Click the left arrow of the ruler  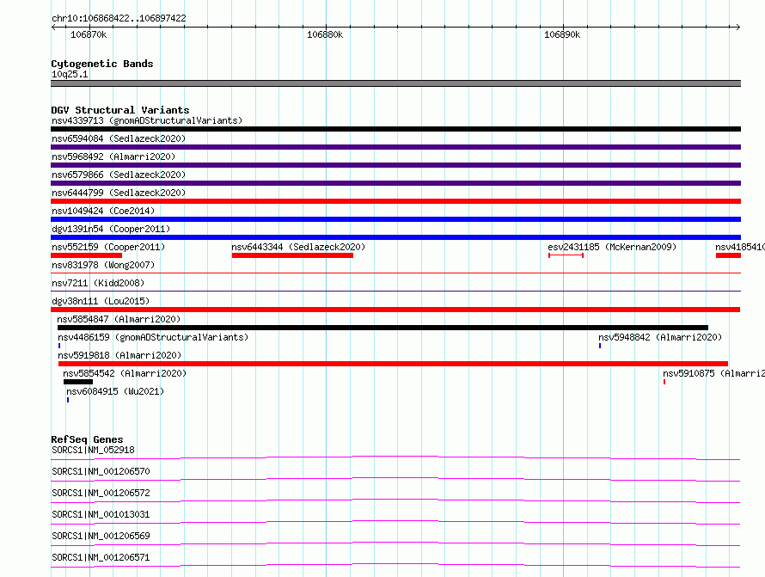coord(53,28)
